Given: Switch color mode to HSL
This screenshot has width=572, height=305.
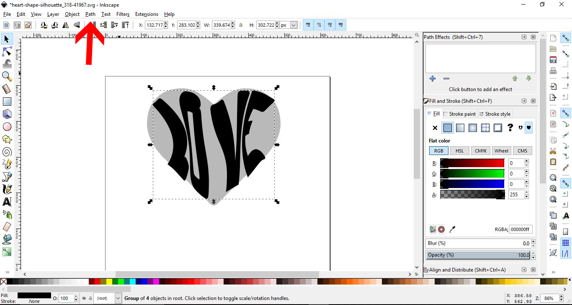Looking at the screenshot, I should coord(459,150).
